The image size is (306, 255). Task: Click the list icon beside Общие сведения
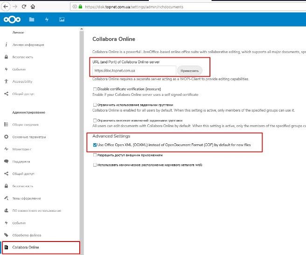6,124
